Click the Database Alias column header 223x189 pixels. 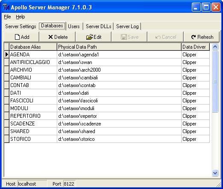tap(33, 47)
